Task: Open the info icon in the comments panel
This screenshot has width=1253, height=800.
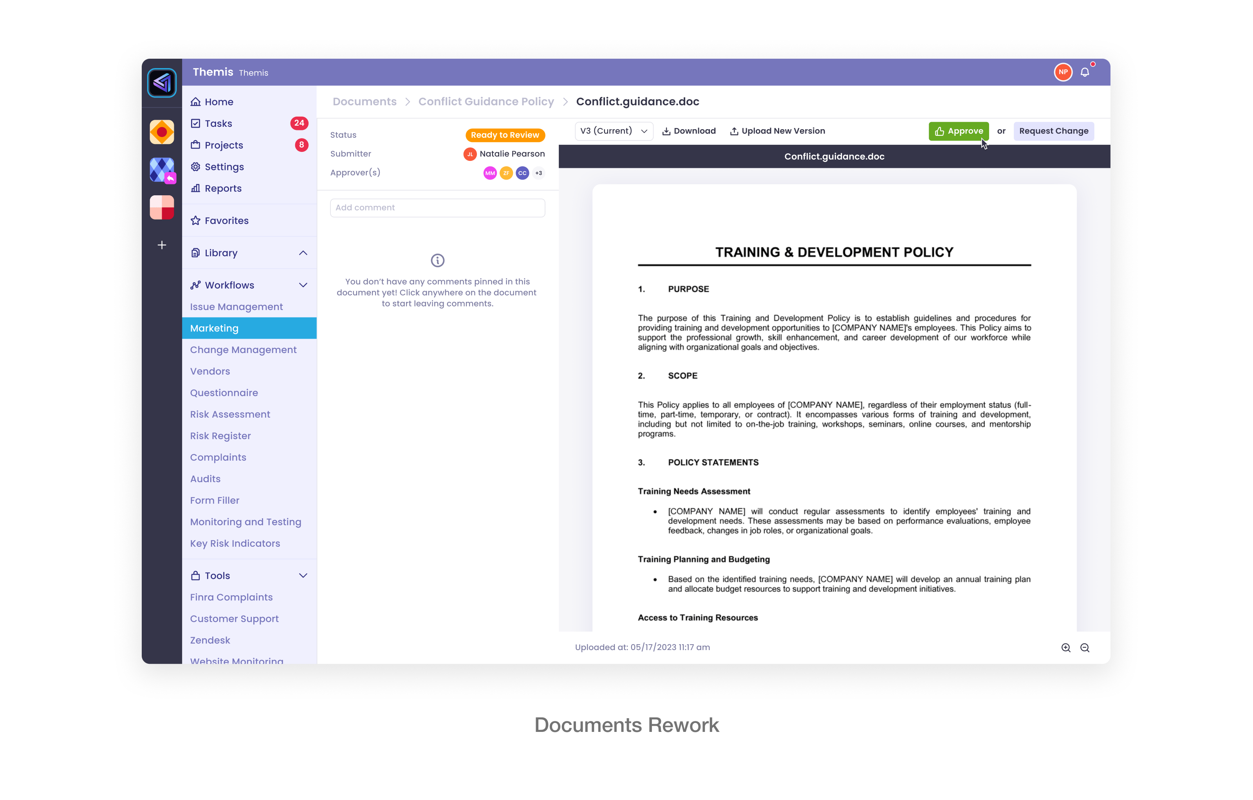Action: (437, 260)
